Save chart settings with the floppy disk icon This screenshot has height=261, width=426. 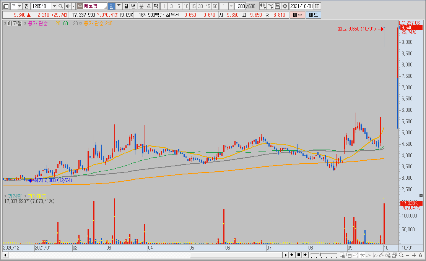(277, 6)
